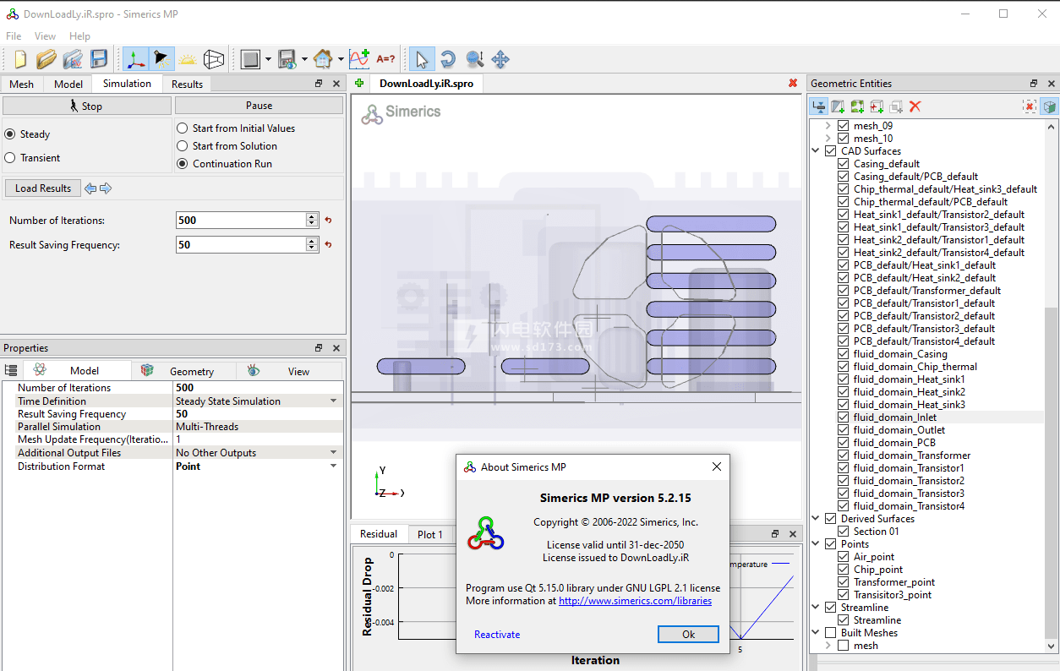The image size is (1060, 671).
Task: Toggle the perspective wireframe box icon
Action: coord(214,59)
